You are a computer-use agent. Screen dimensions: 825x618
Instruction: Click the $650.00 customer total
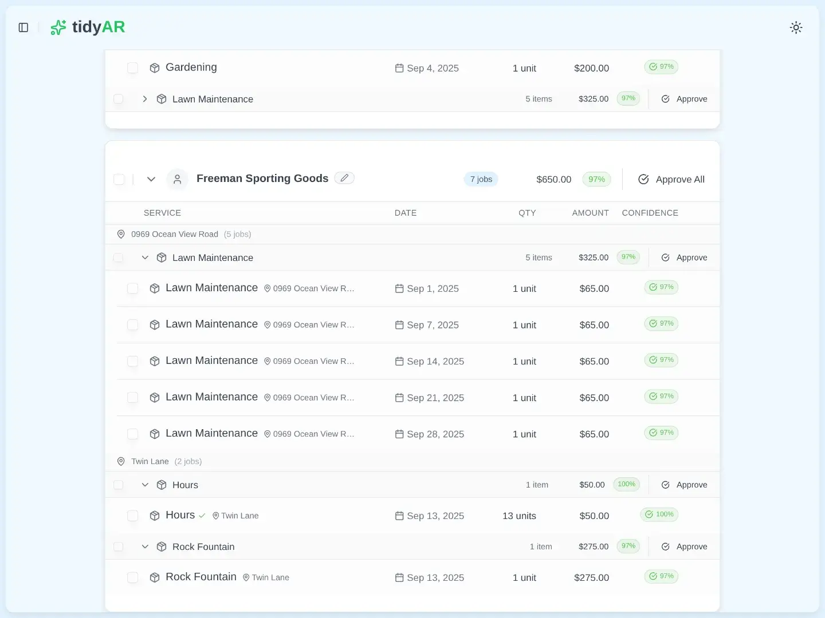tap(553, 180)
